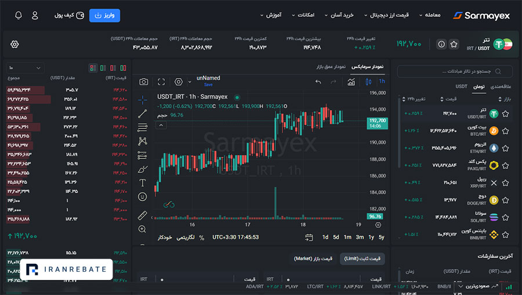Sort markets by بازار column

click(x=505, y=99)
